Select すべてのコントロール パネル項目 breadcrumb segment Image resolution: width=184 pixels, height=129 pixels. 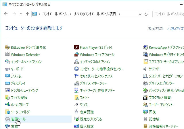[95, 14]
